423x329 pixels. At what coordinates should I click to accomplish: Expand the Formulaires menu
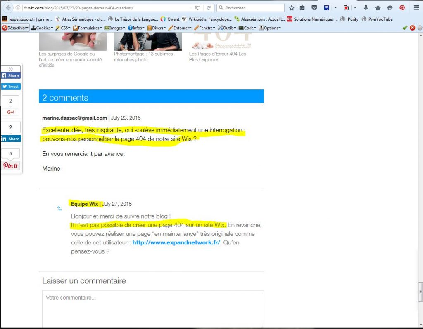(x=88, y=28)
